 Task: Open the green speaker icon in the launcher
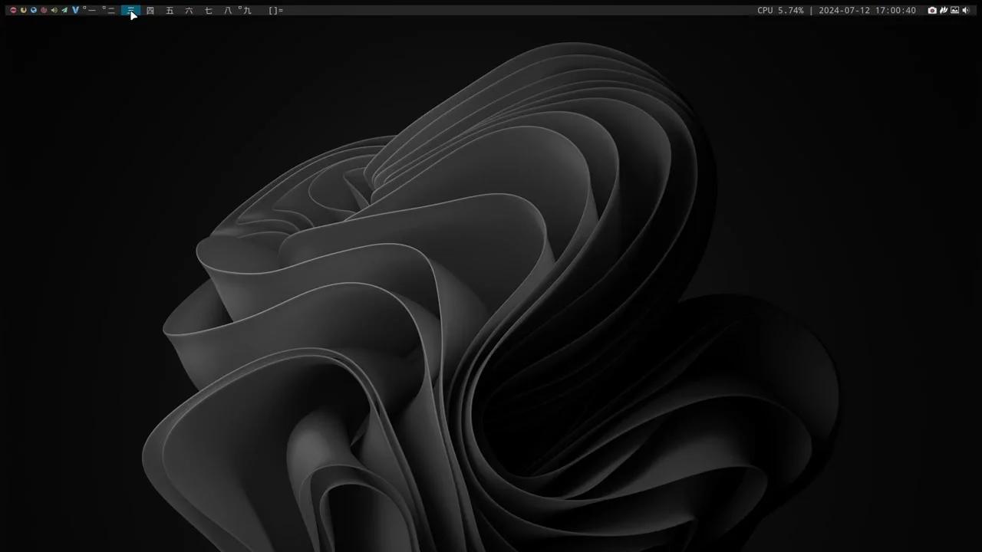point(54,10)
